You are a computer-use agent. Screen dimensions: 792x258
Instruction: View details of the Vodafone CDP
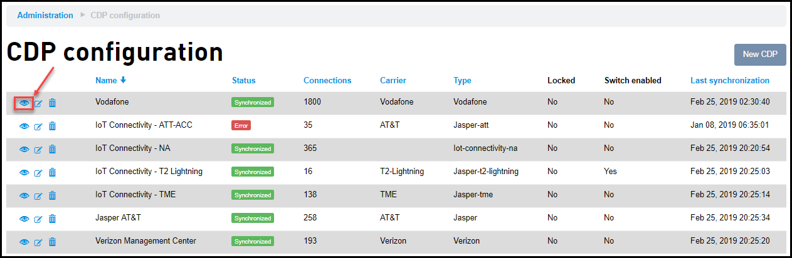click(24, 103)
